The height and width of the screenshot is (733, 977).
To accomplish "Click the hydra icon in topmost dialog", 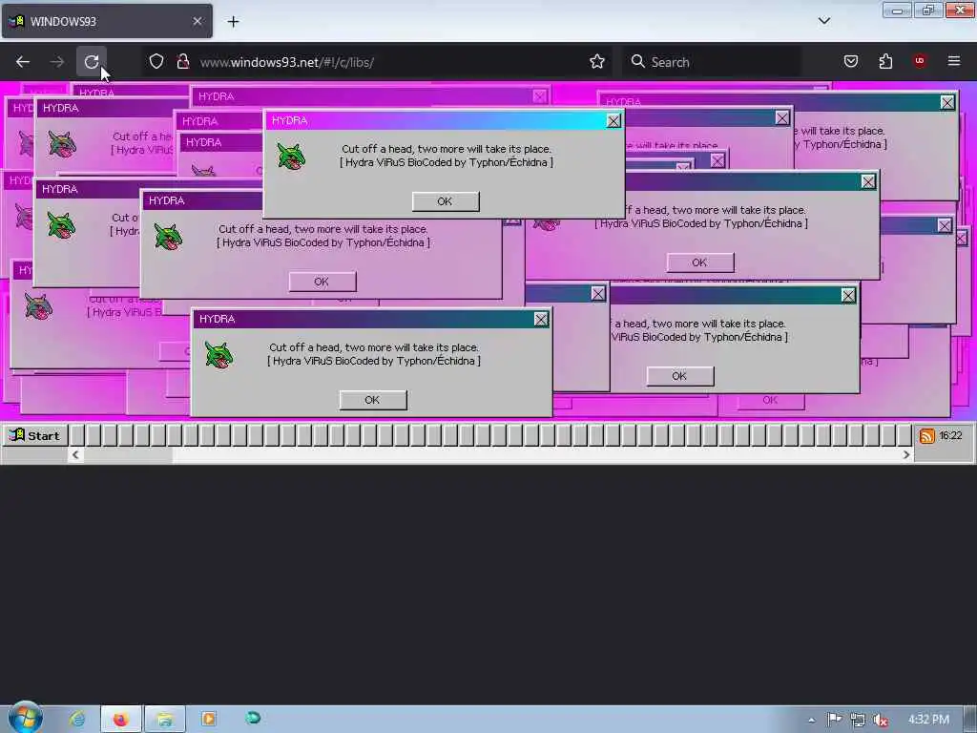I will 291,156.
